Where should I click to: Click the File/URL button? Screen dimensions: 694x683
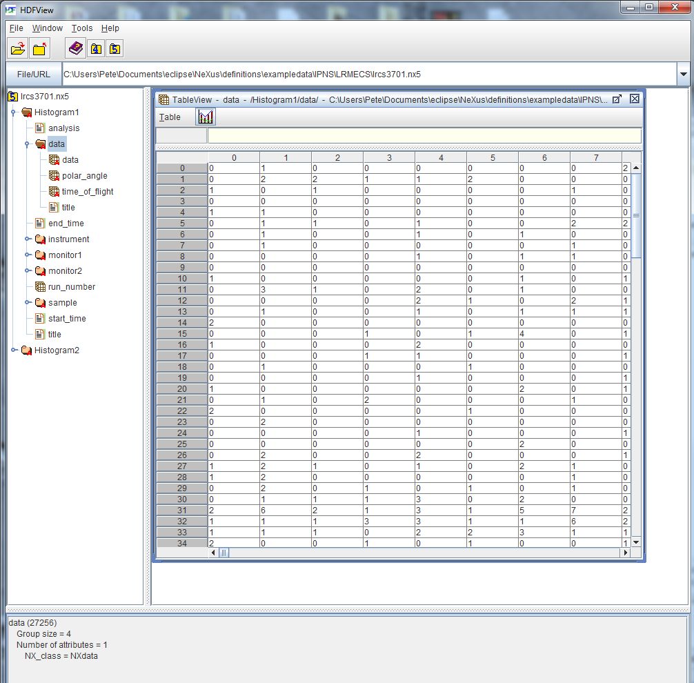33,74
